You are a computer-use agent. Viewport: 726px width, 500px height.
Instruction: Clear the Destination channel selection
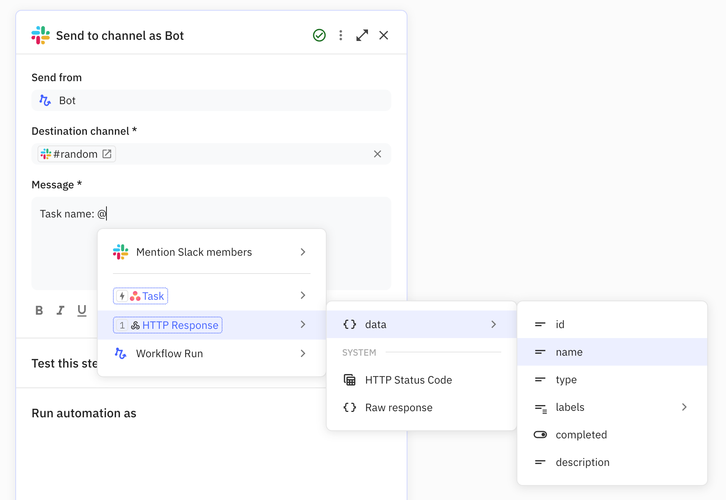tap(378, 154)
